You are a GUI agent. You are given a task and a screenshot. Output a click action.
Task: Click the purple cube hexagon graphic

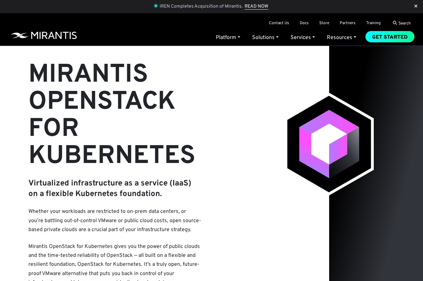[x=330, y=144]
